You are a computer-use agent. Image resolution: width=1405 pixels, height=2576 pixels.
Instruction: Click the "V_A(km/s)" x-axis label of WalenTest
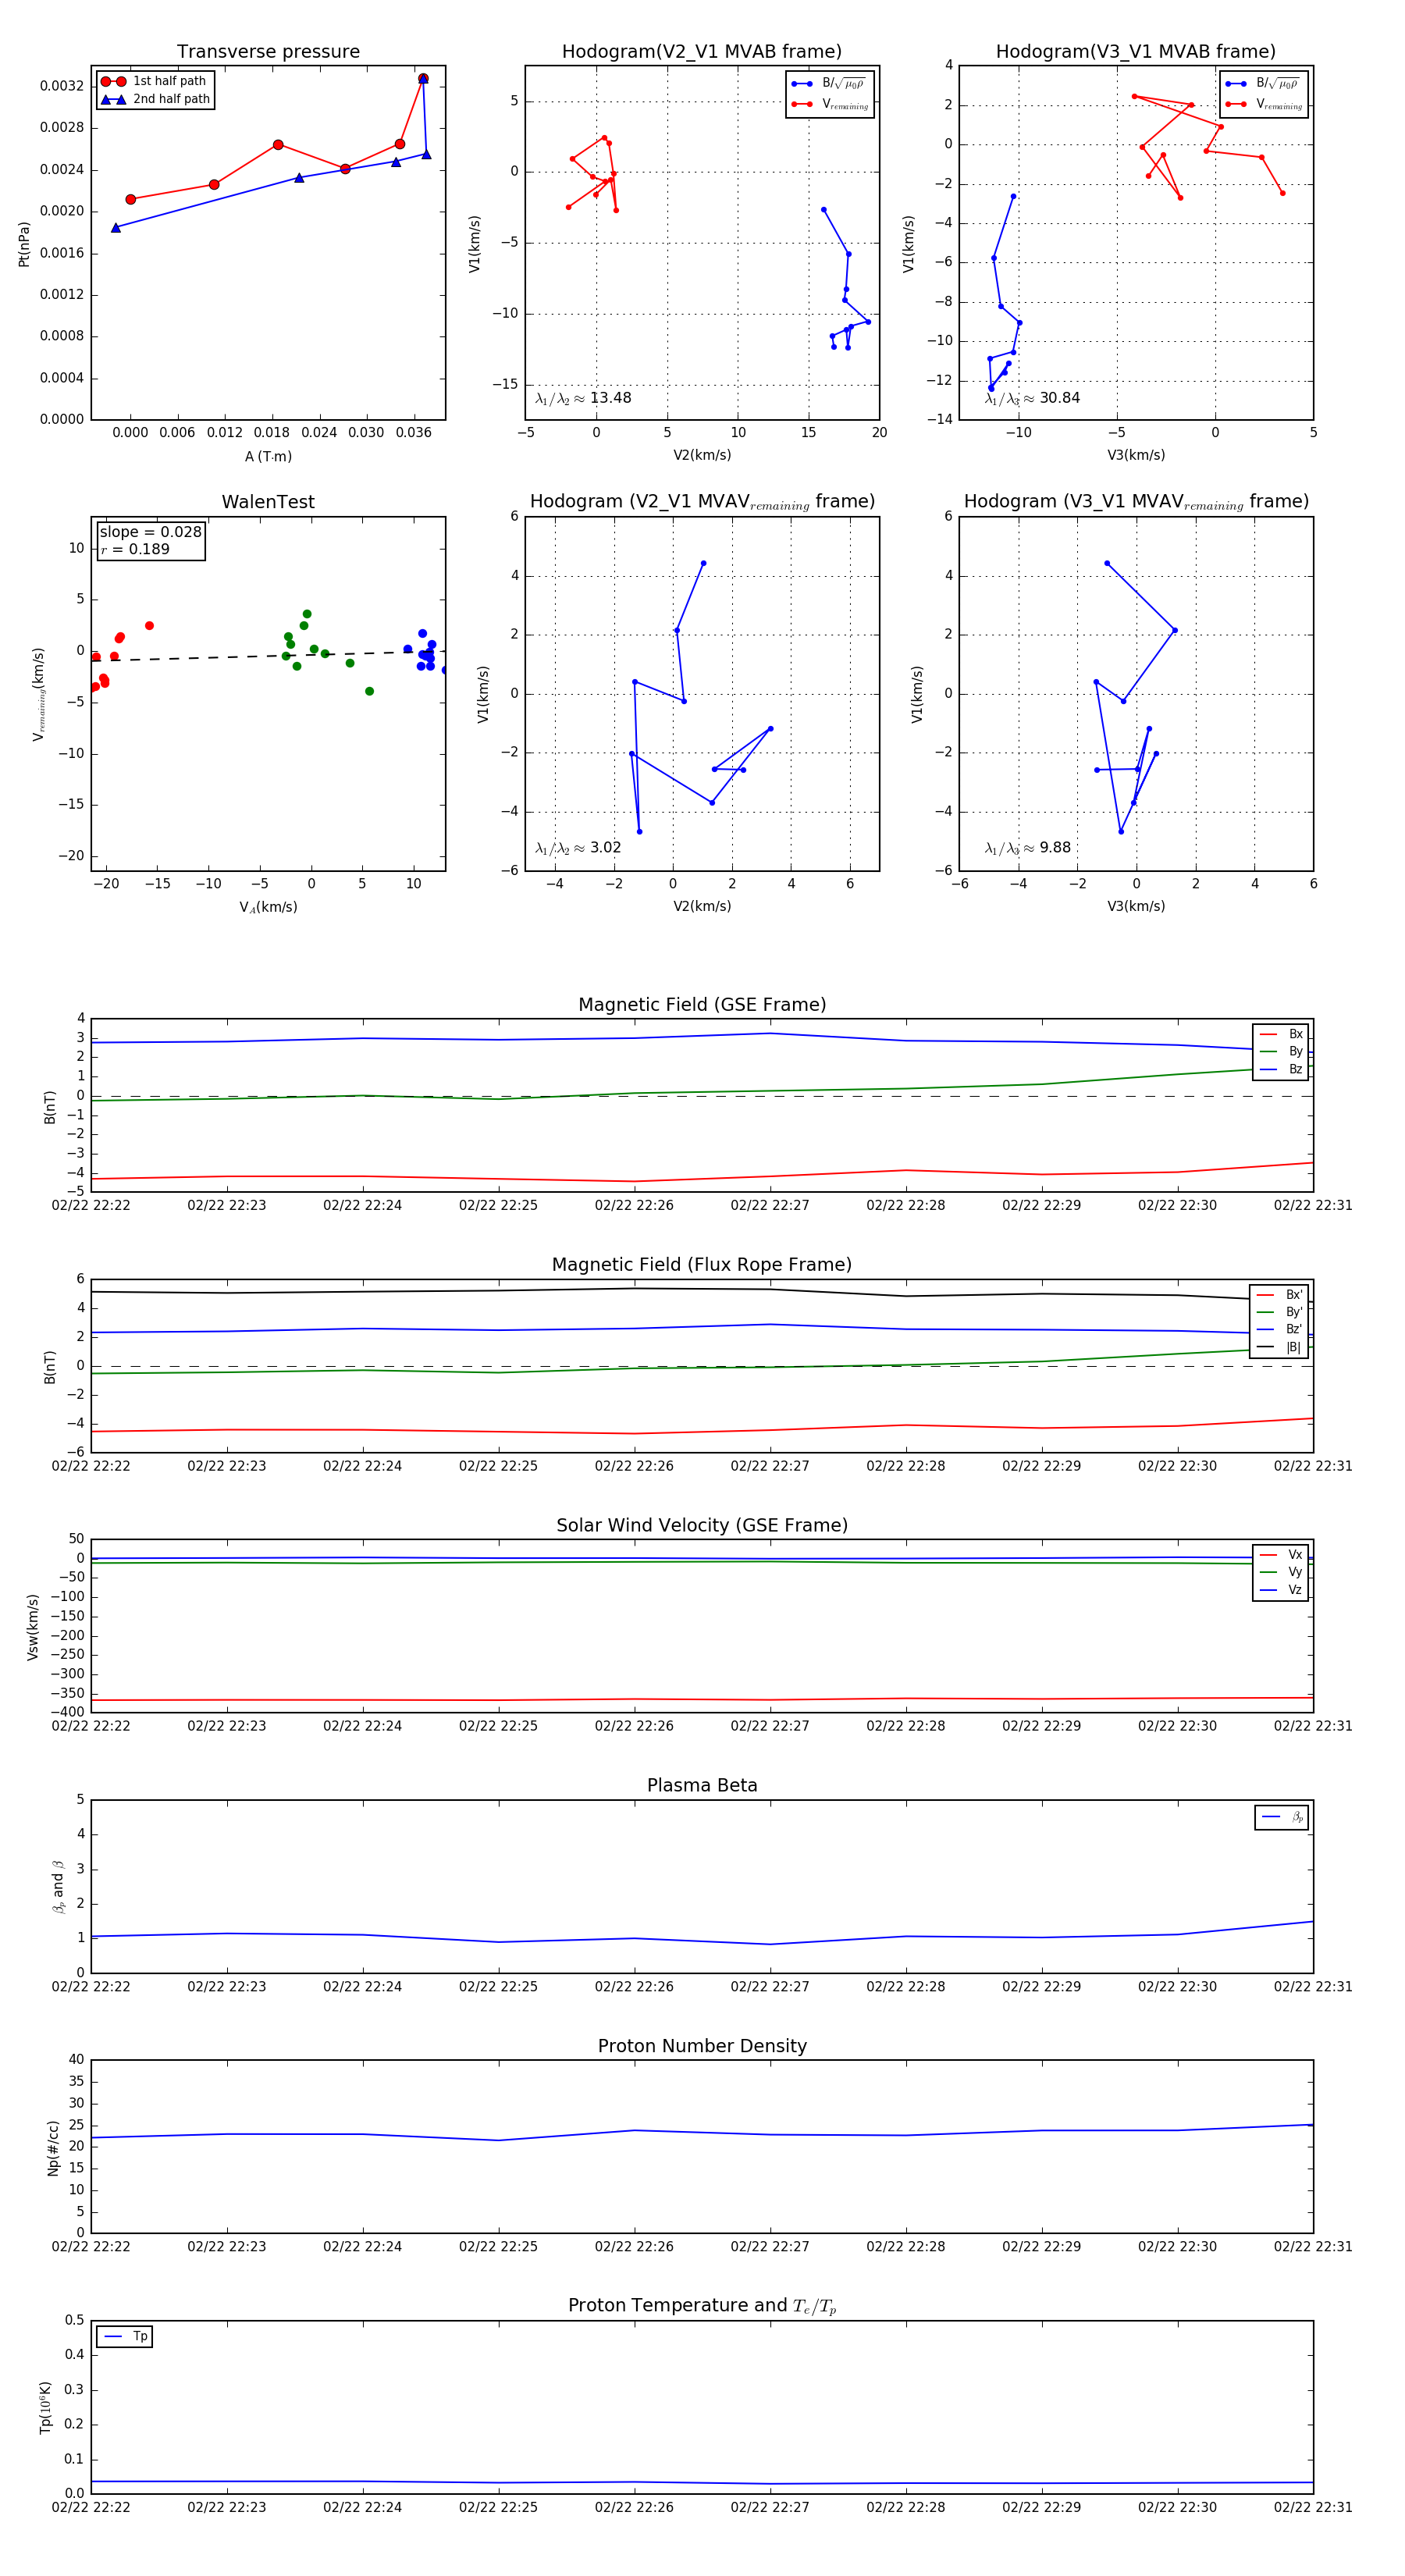[268, 907]
